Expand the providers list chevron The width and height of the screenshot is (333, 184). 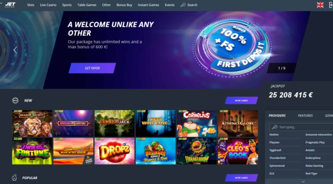point(303,181)
